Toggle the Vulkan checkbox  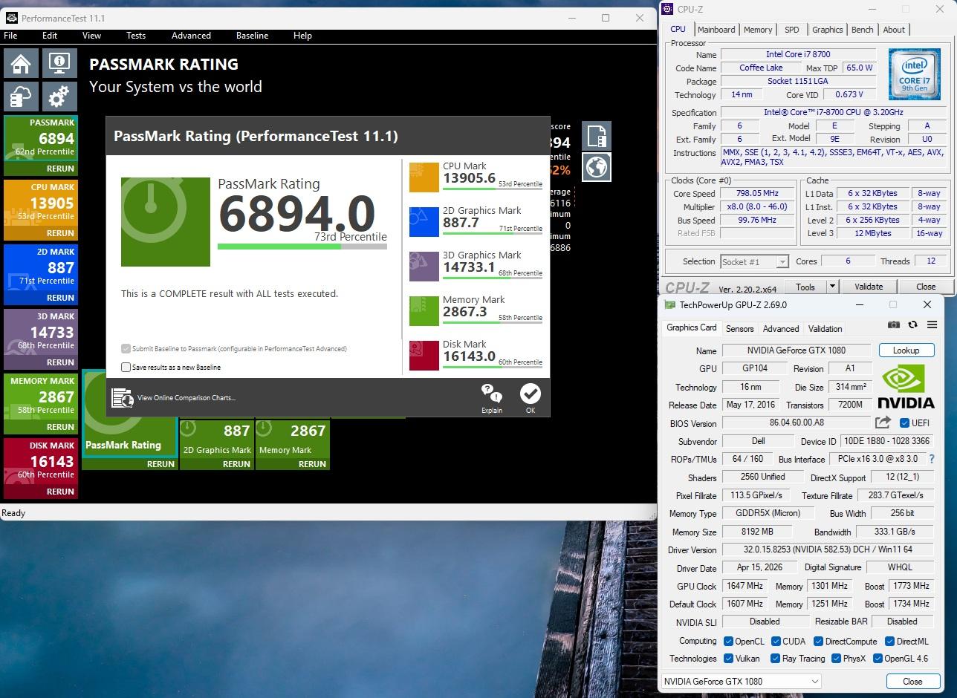click(729, 658)
